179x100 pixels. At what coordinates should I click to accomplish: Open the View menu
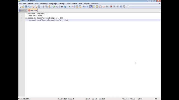37,4
